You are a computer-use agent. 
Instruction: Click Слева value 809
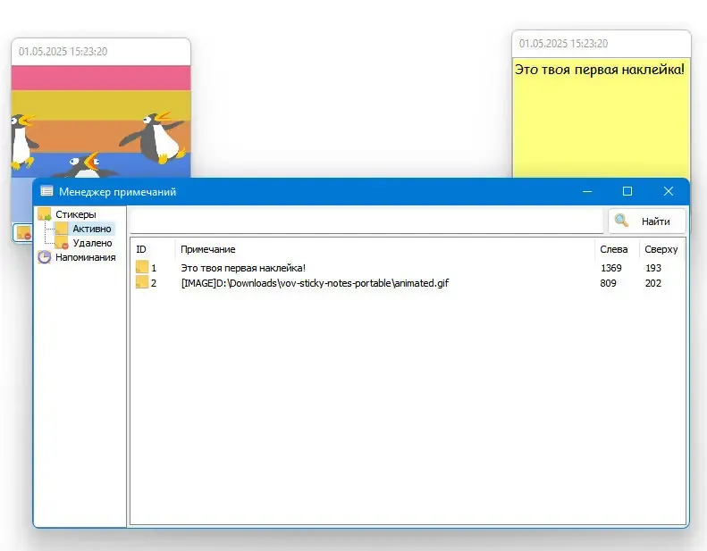click(608, 283)
